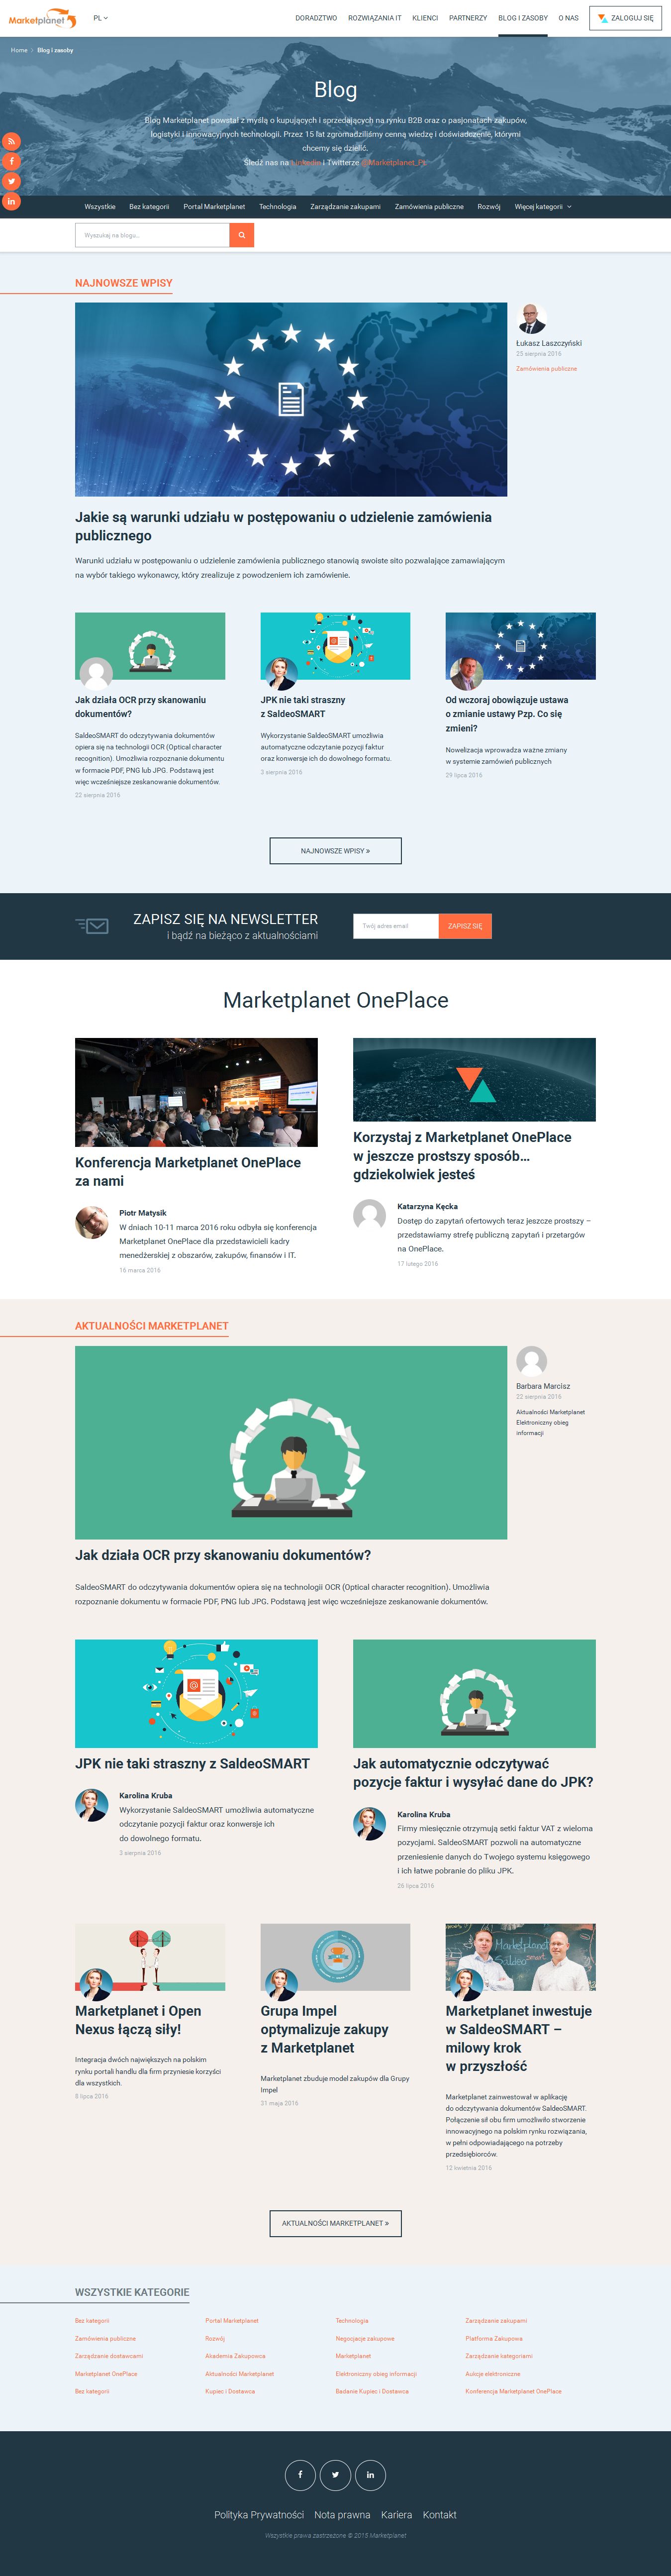Viewport: 671px width, 2576px height.
Task: Open the Konferencja Marketplanet OnePlace za nami title
Action: pyautogui.click(x=188, y=1171)
